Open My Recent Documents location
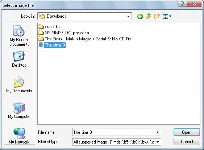This screenshot has width=204, height=150. 19,36
